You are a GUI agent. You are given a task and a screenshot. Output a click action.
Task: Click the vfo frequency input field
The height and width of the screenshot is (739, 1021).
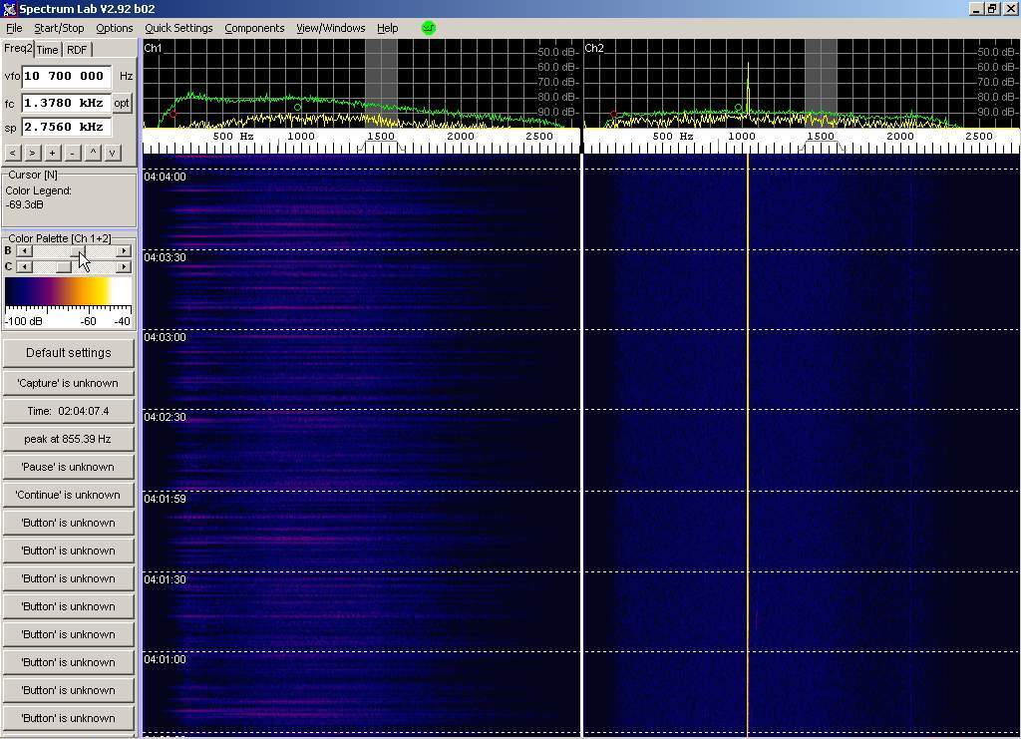[x=66, y=76]
